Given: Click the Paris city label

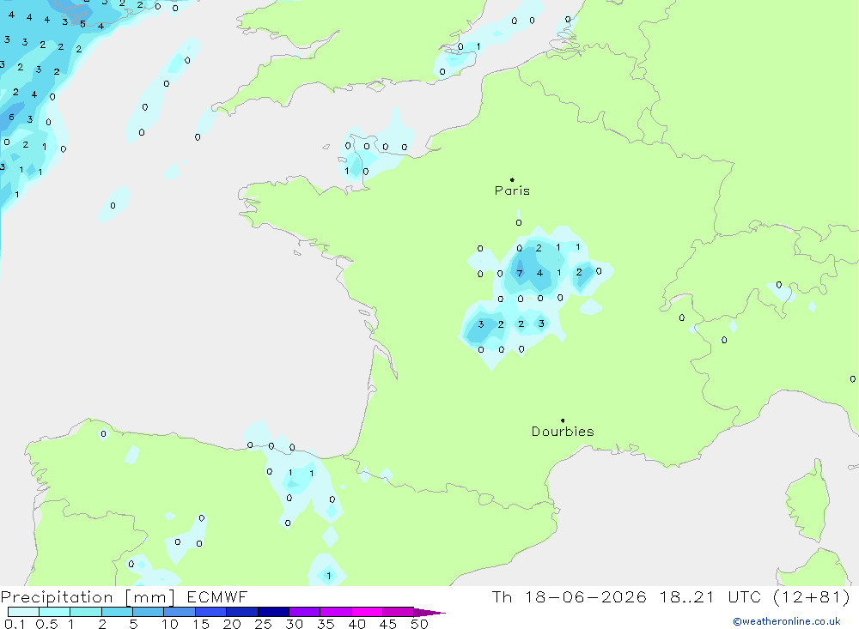Looking at the screenshot, I should 512,191.
